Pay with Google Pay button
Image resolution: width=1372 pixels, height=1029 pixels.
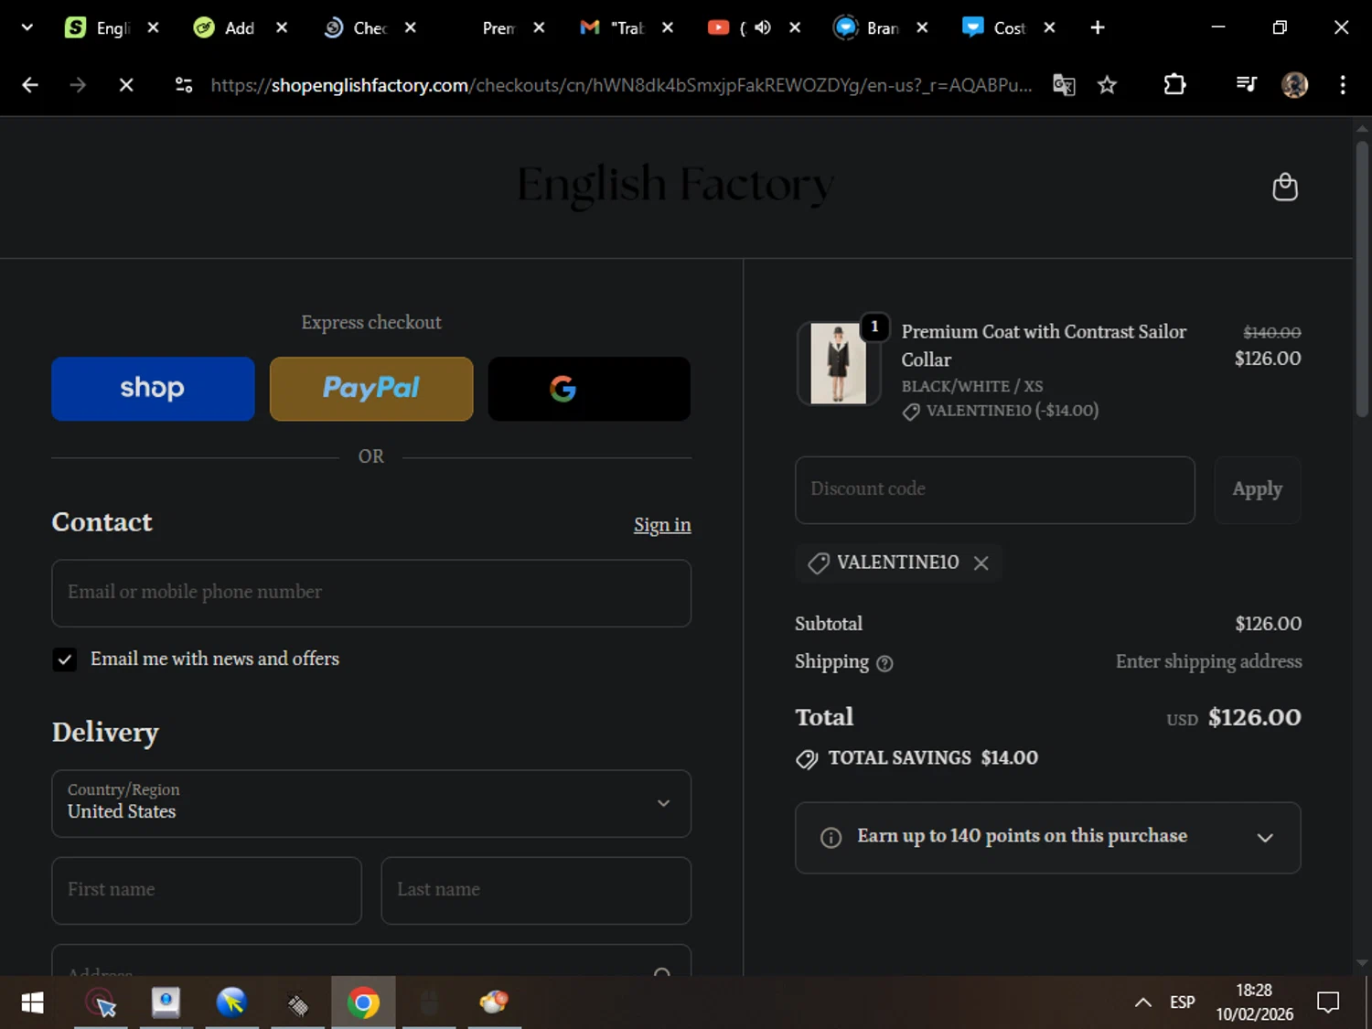tap(589, 389)
